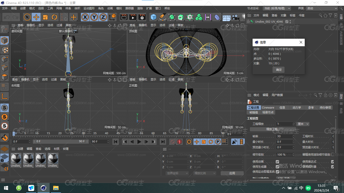Toggle the 使用表达式 checkbox
344x193 pixels.
[x=332, y=162]
